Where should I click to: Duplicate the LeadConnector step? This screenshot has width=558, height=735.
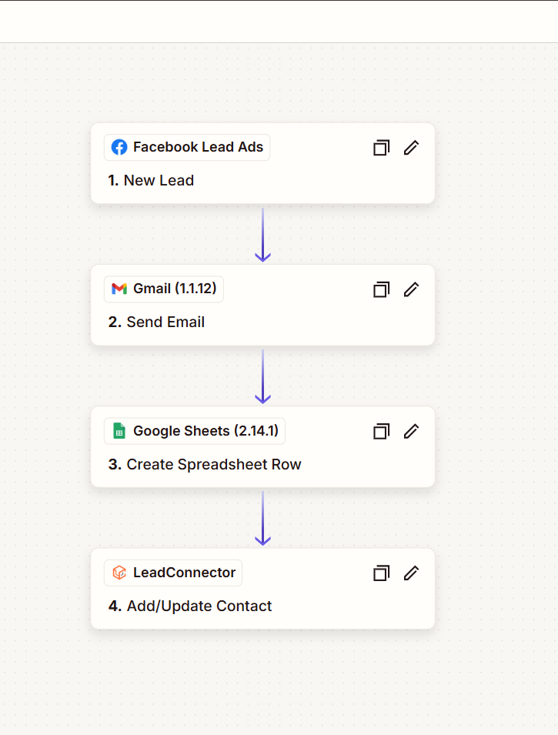pyautogui.click(x=381, y=573)
